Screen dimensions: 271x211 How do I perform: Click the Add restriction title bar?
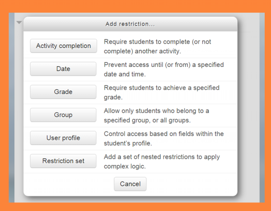tap(130, 24)
